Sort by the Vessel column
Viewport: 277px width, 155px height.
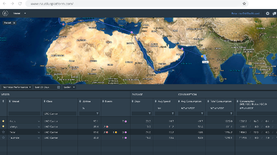(10, 101)
